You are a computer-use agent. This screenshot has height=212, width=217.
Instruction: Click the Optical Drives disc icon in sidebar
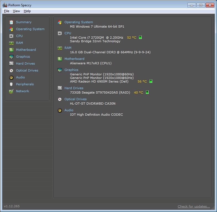(11, 71)
